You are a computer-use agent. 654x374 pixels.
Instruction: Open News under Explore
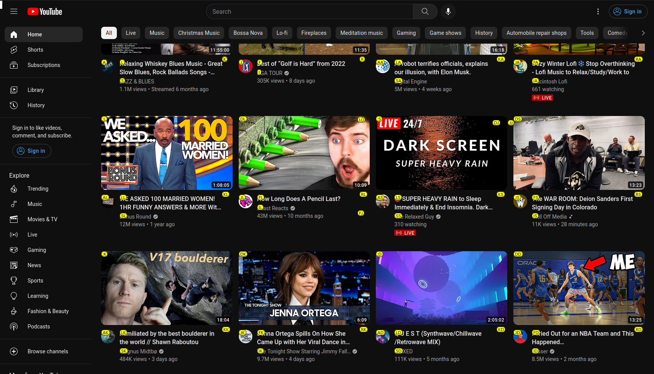pyautogui.click(x=44, y=265)
